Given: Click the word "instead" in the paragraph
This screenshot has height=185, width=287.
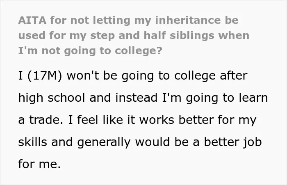Looking at the screenshot, I should pos(137,98).
